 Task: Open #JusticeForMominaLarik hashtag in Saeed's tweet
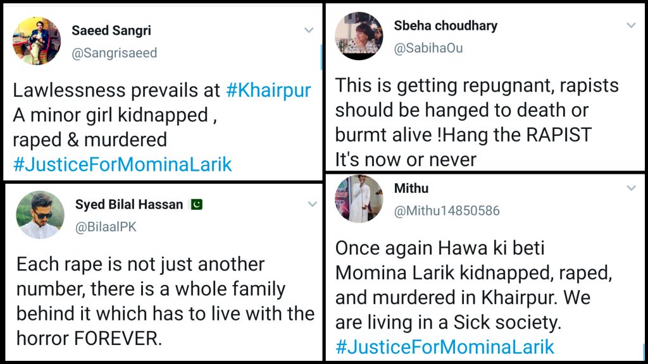tap(122, 165)
